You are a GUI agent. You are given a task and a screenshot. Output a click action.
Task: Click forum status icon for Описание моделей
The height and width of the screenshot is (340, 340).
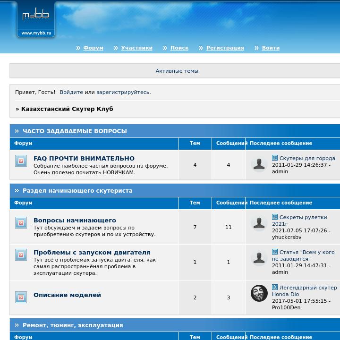[x=21, y=297]
